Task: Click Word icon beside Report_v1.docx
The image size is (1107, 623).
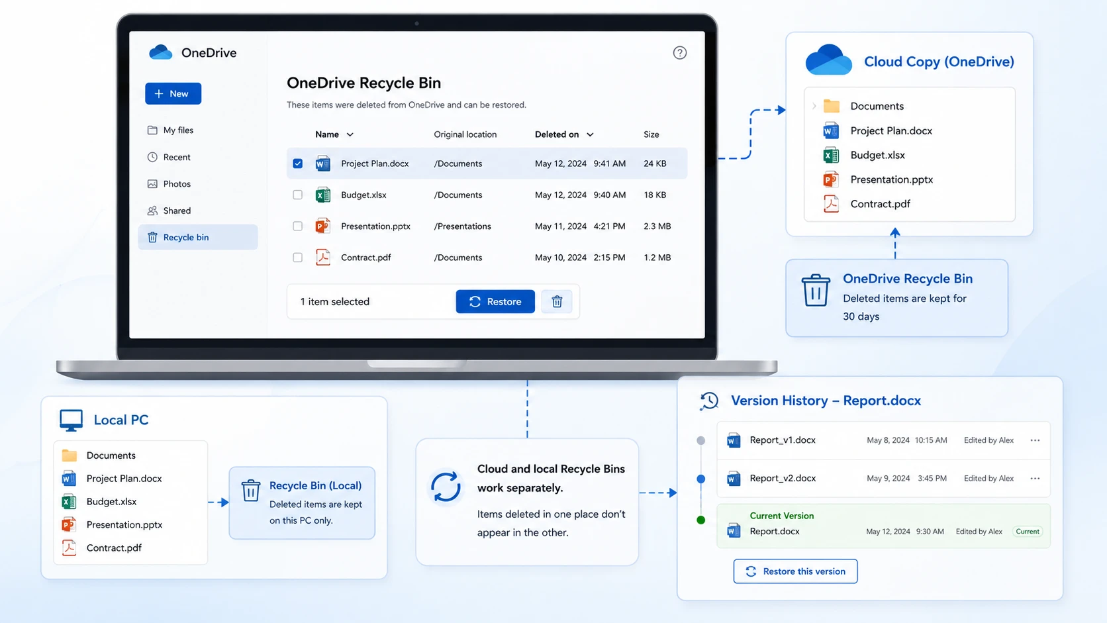Action: coord(734,440)
